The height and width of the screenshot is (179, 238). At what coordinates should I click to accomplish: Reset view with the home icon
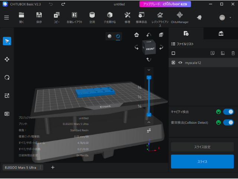136,35
